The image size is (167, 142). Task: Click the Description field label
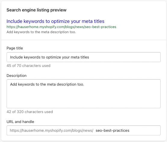17,76
